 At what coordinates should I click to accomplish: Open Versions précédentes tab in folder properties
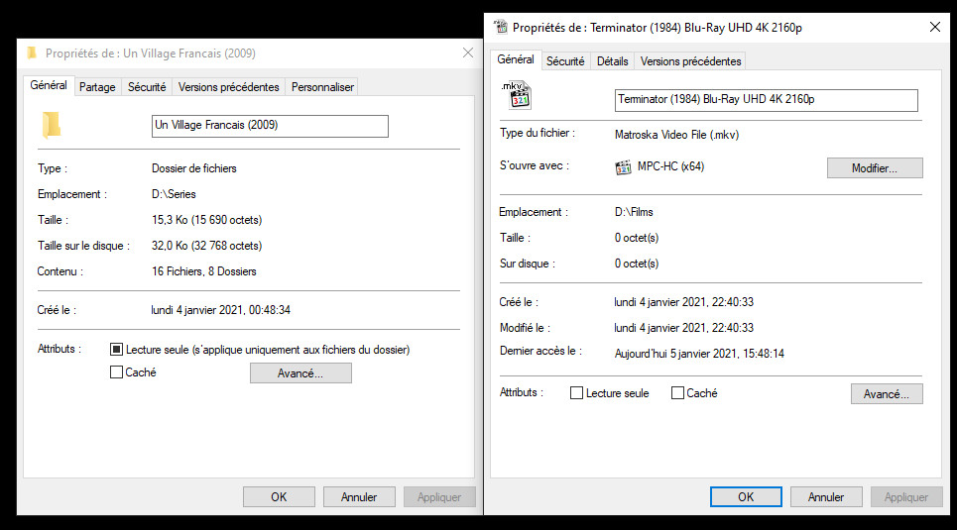click(x=228, y=87)
